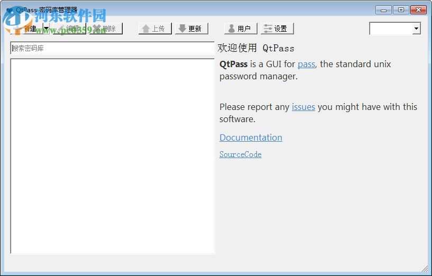Open the Documentation link
Image resolution: width=432 pixels, height=276 pixels.
(x=251, y=137)
